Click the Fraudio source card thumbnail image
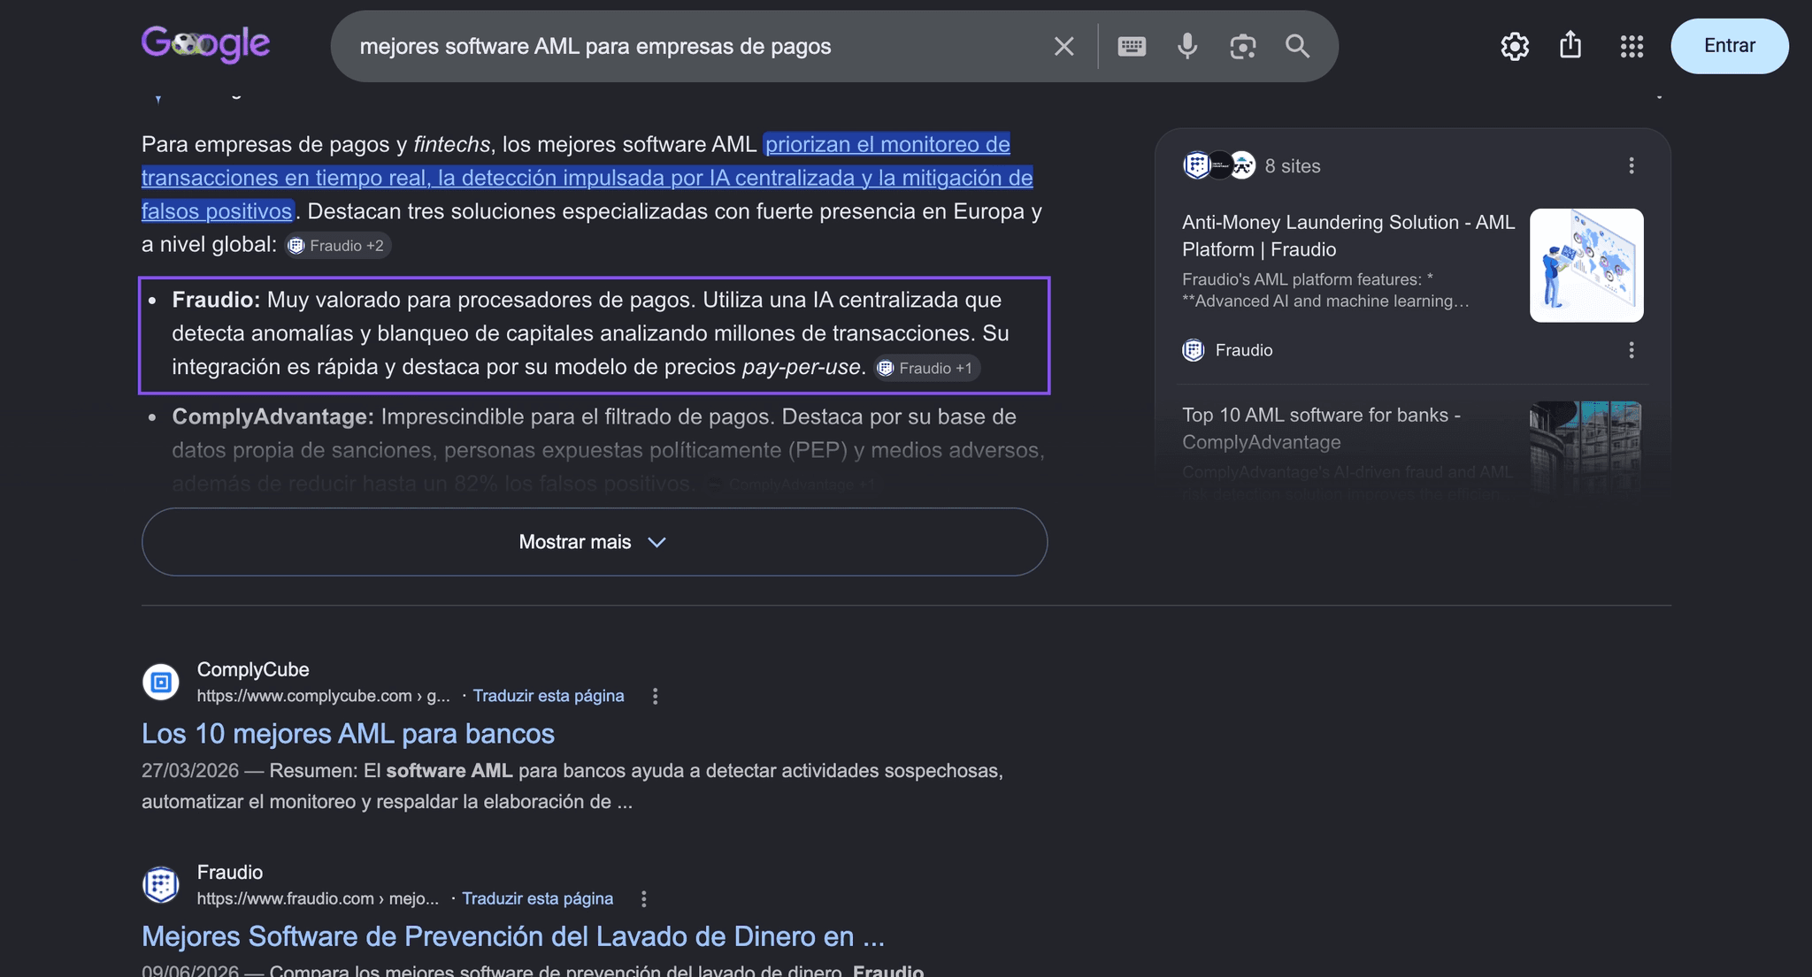The height and width of the screenshot is (977, 1812). 1586,265
